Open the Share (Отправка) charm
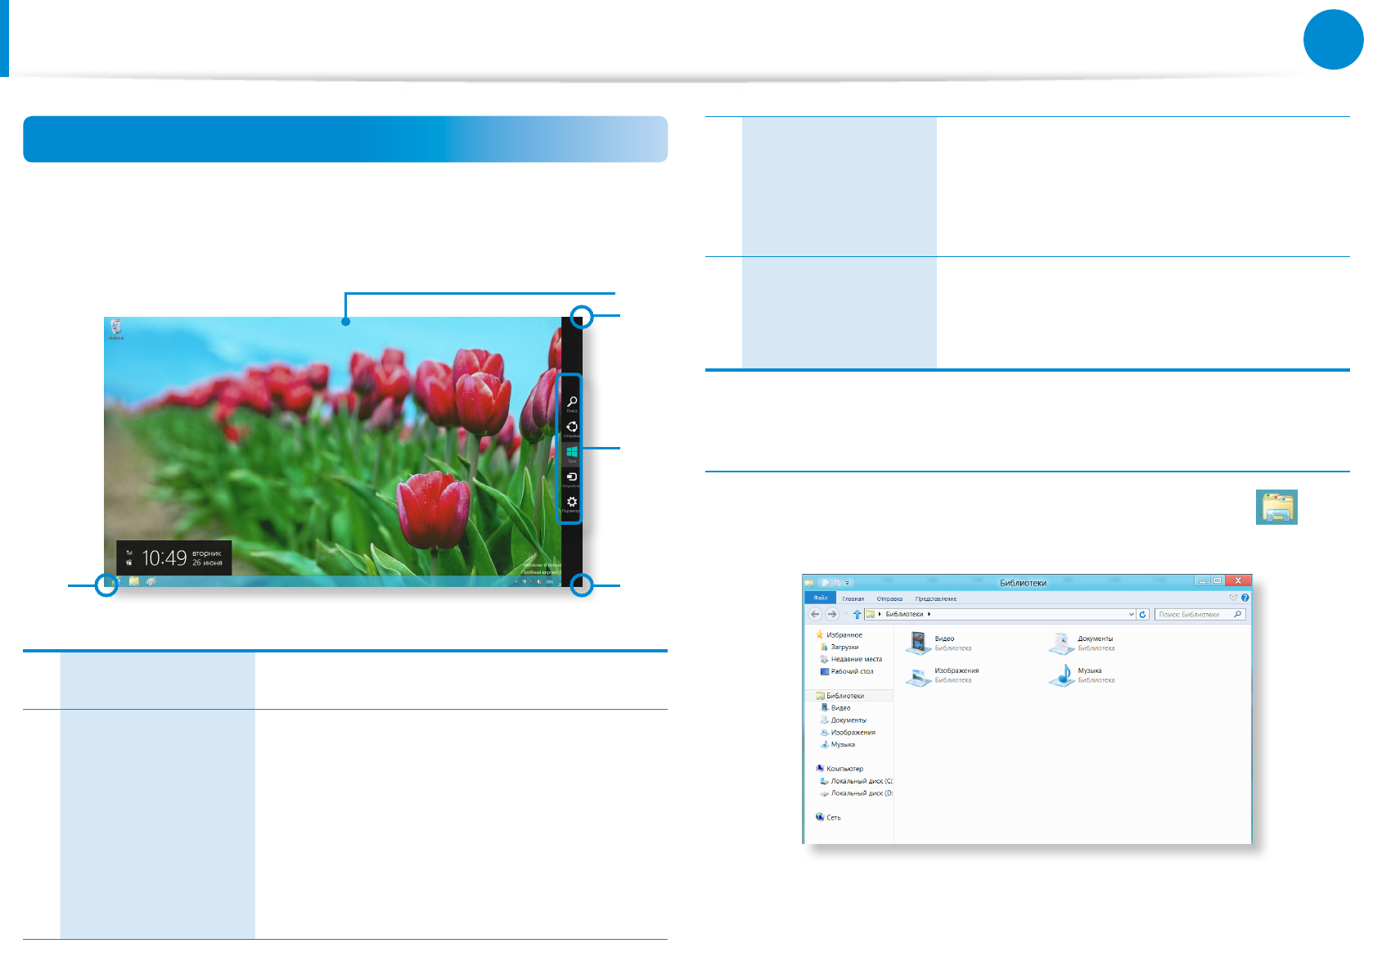The image size is (1373, 975). (572, 427)
